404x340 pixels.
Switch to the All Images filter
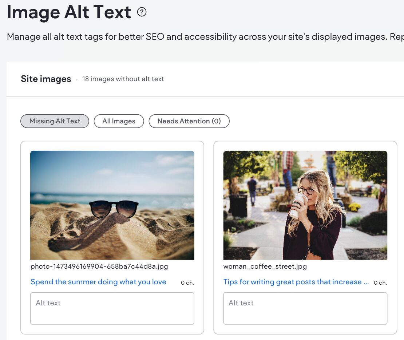click(119, 121)
